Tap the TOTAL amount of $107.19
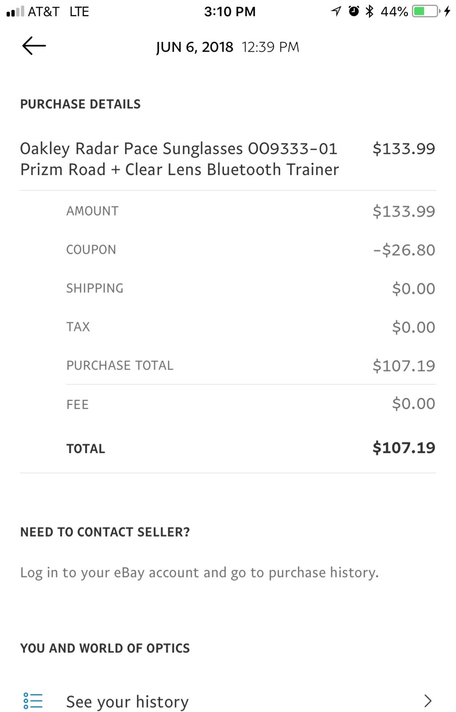The image size is (456, 712). [x=403, y=448]
